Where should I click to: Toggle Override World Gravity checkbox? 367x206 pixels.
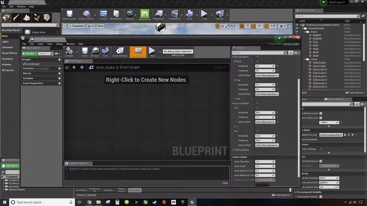tap(321, 161)
